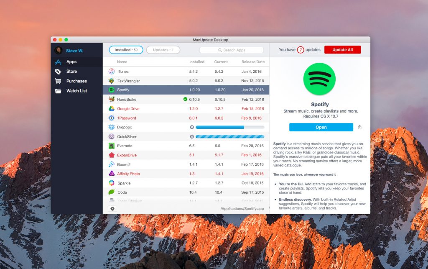
Task: Open the Store section label
Action: click(x=71, y=71)
